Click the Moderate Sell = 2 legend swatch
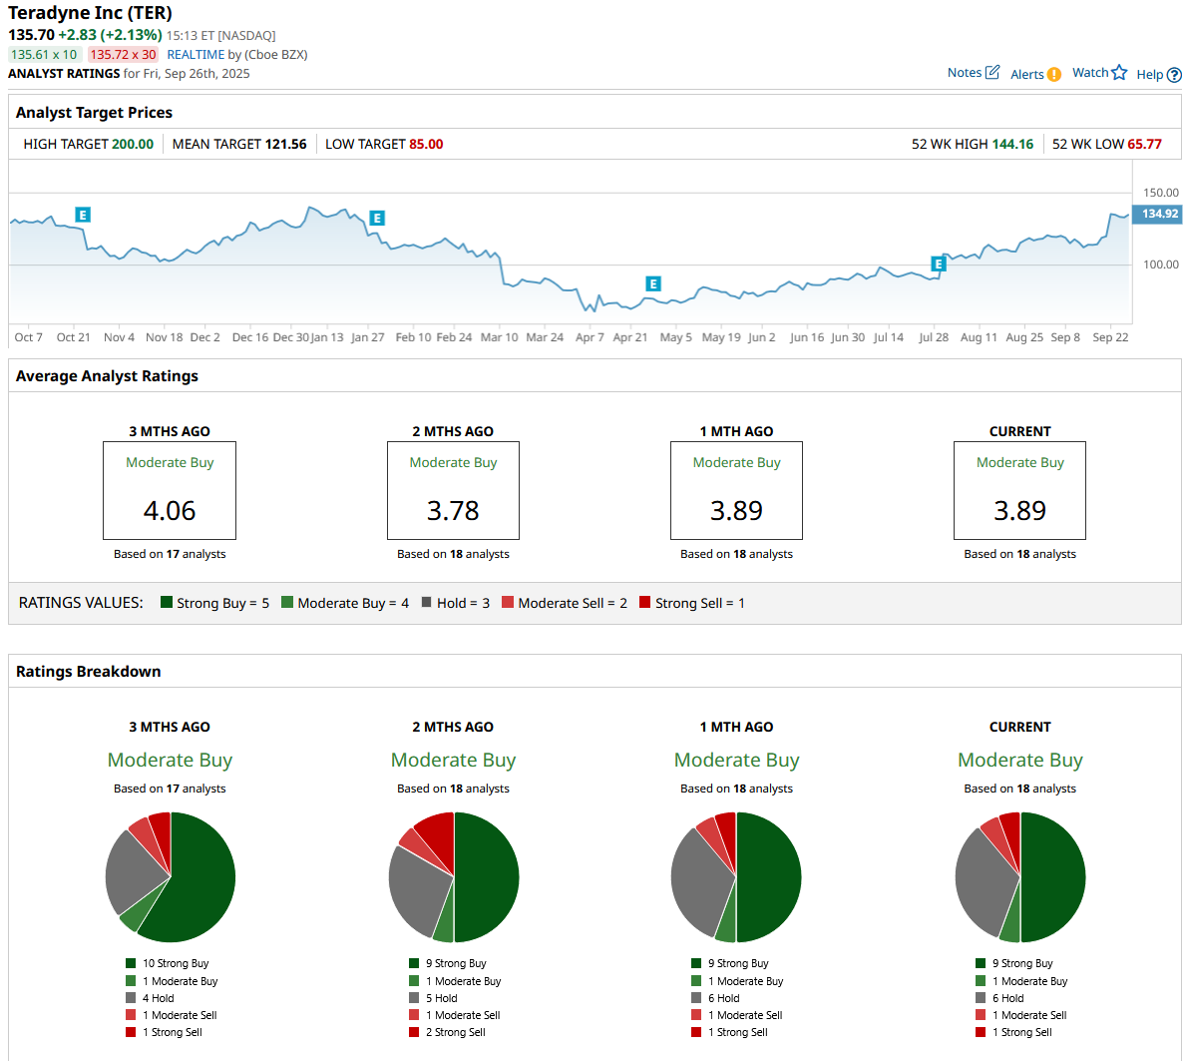Screen dimensions: 1188x1061 (508, 602)
